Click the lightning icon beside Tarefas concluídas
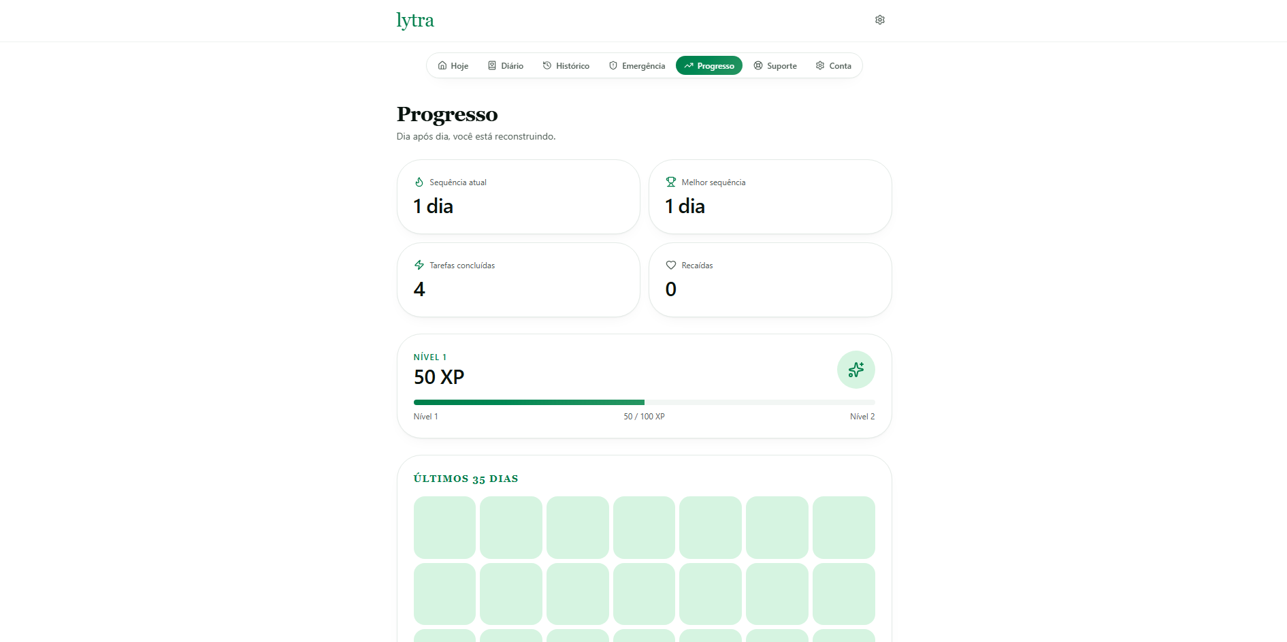The image size is (1287, 642). (419, 266)
